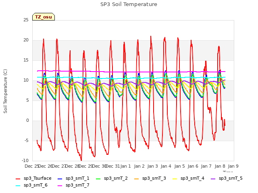Click the Jan 8 x-axis tick label

220,166
